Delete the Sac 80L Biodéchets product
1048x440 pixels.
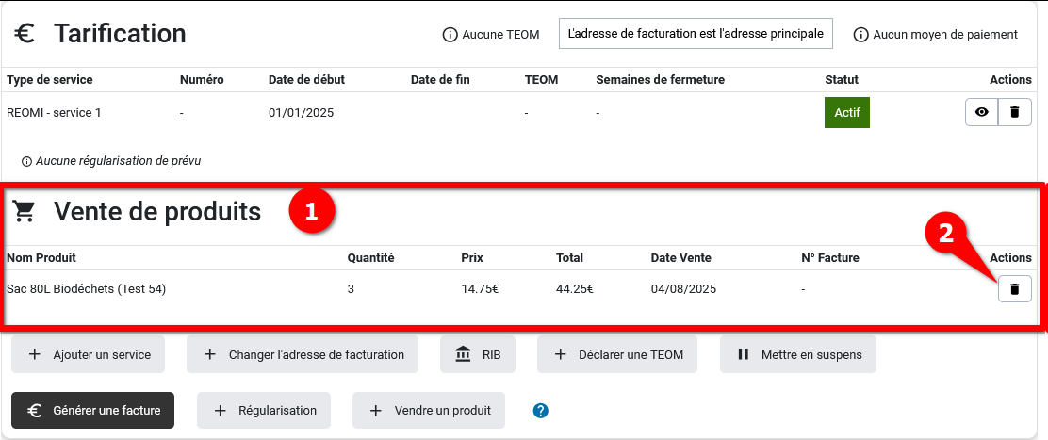click(1014, 289)
